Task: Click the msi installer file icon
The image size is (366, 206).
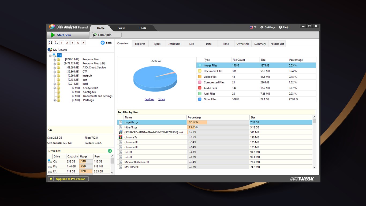Action: 121,132
